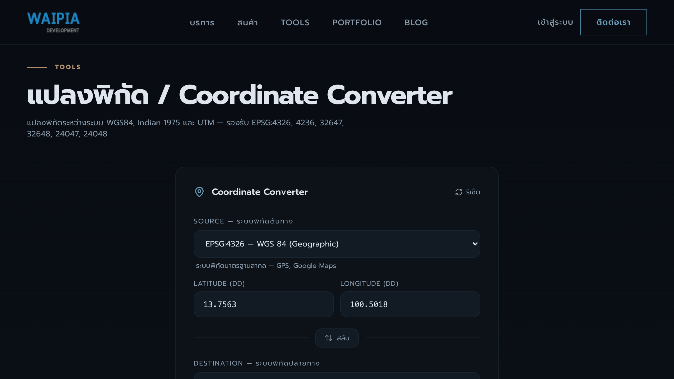Viewport: 674px width, 379px height.
Task: Click the TOOLS label above the page title
Action: click(67, 67)
